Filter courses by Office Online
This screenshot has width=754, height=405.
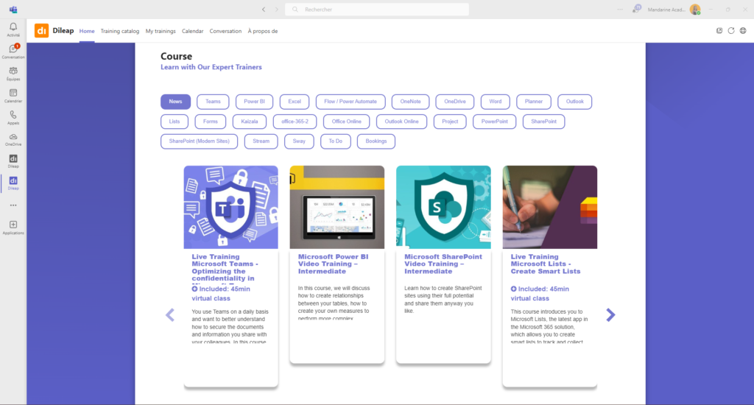point(347,121)
